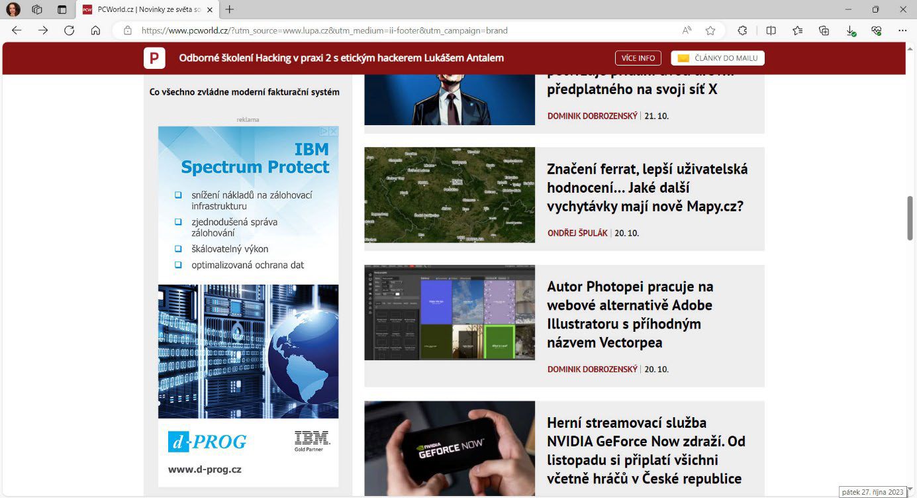Click the date pátek 27. října 2023
This screenshot has height=498, width=917.
(873, 492)
